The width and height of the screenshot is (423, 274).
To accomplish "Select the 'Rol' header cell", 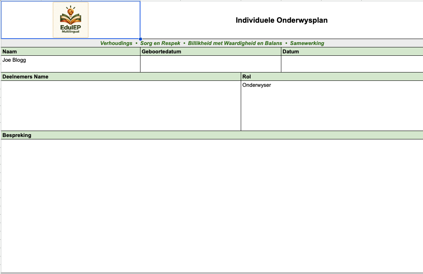I will click(x=332, y=77).
